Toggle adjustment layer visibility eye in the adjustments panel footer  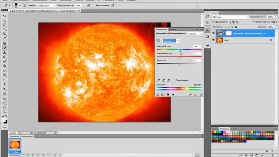click(173, 95)
